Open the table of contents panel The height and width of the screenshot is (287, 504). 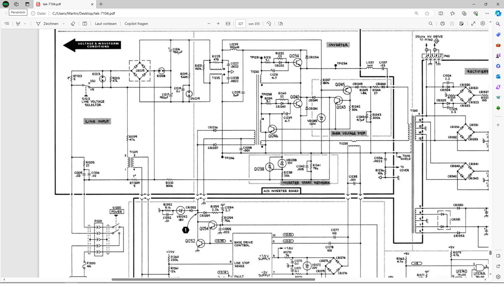tap(7, 24)
